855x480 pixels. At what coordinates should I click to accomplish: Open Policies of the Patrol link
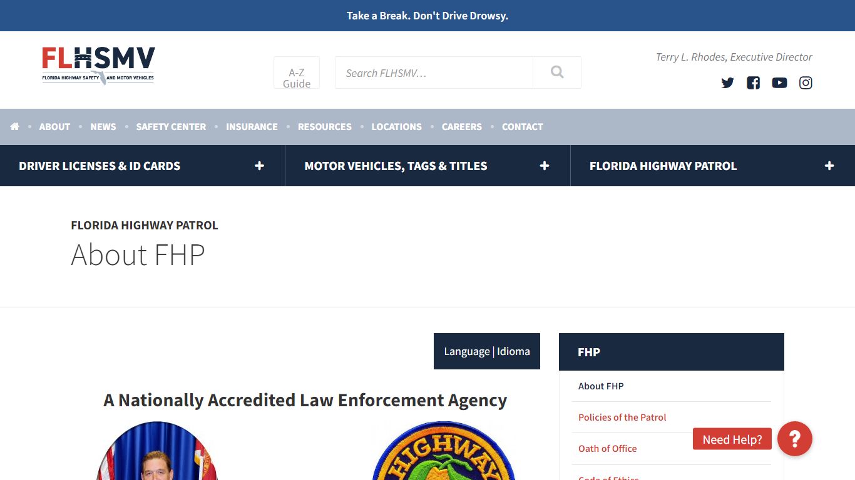click(622, 417)
